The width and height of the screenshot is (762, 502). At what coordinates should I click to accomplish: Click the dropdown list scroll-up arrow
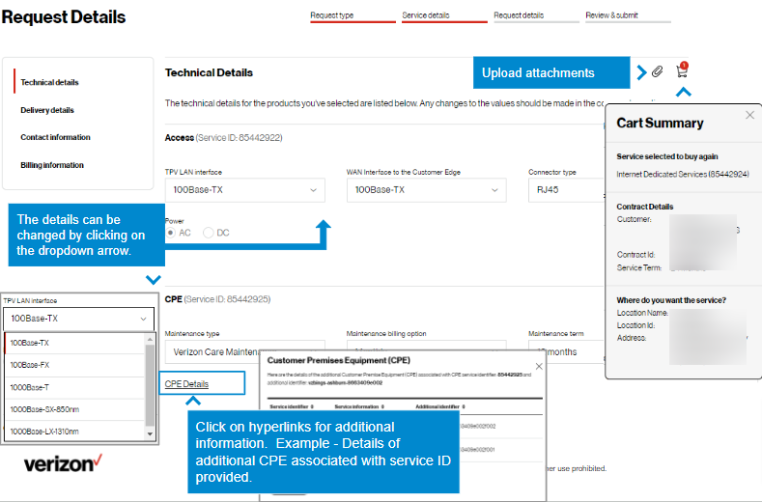[150, 339]
